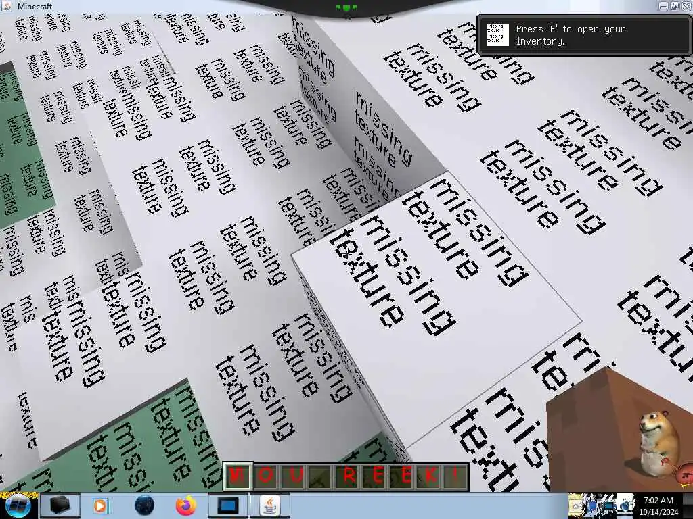The width and height of the screenshot is (693, 519).
Task: Minimize the Minecraft window
Action: (x=663, y=6)
